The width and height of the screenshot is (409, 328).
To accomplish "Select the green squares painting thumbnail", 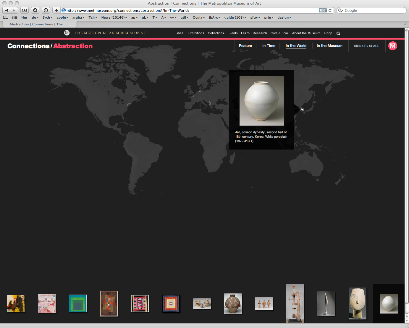I will (x=78, y=303).
